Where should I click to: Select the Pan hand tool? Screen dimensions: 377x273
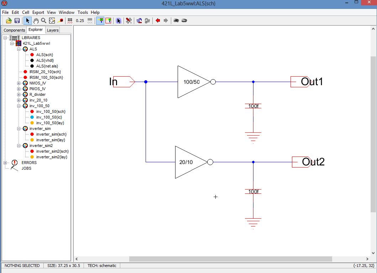point(36,21)
